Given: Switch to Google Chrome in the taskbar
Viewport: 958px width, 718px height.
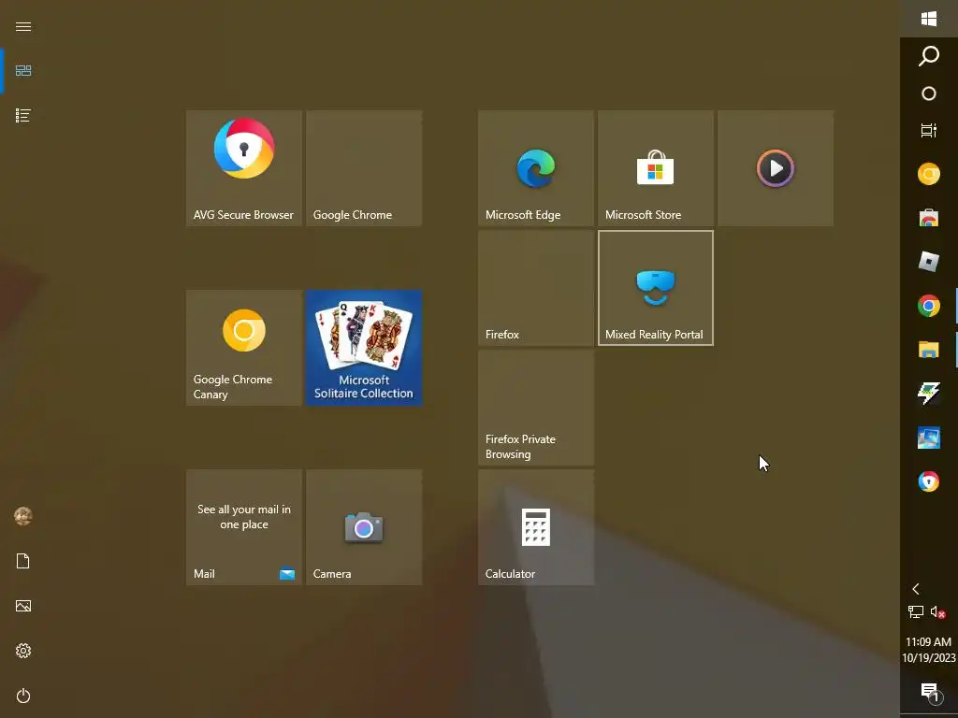Looking at the screenshot, I should [929, 306].
